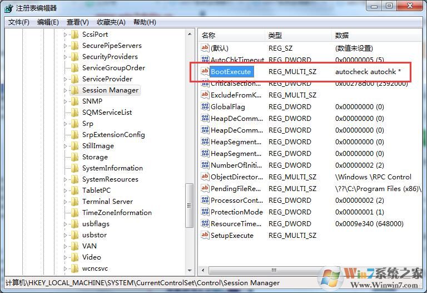Click the BootExecute string value icon
The height and width of the screenshot is (293, 427).
pyautogui.click(x=205, y=71)
